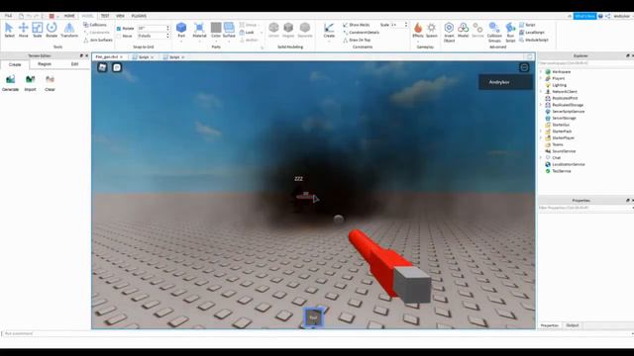This screenshot has width=634, height=356.
Task: Activate the Rotate tool
Action: [52, 30]
